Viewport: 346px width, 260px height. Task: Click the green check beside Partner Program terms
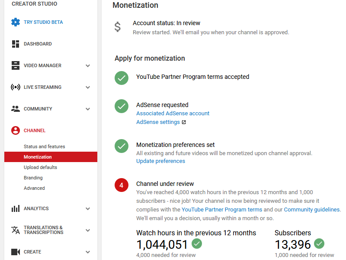click(x=122, y=78)
